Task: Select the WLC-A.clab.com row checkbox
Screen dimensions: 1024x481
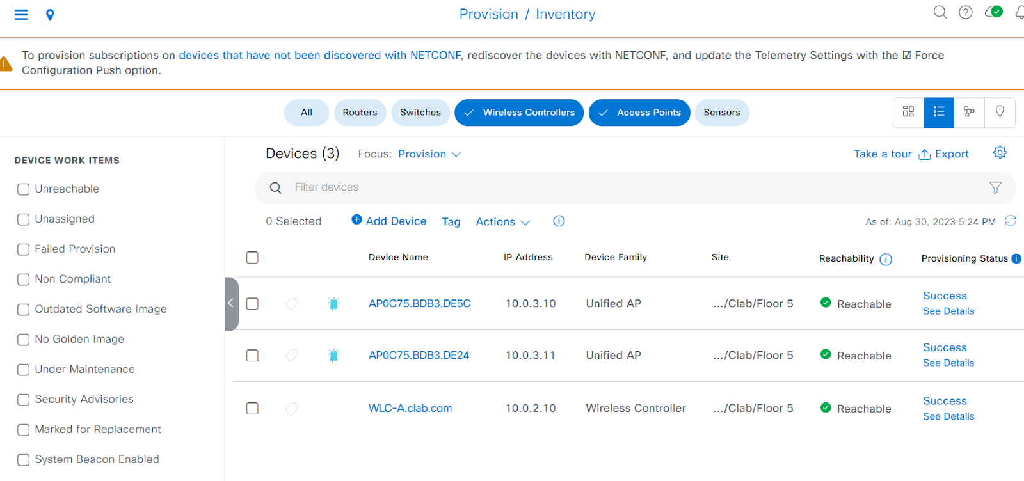Action: 252,408
